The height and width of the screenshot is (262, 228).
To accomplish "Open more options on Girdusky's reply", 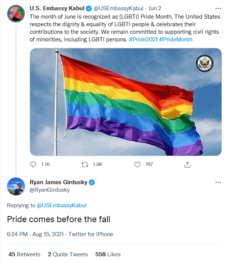I will 218,183.
